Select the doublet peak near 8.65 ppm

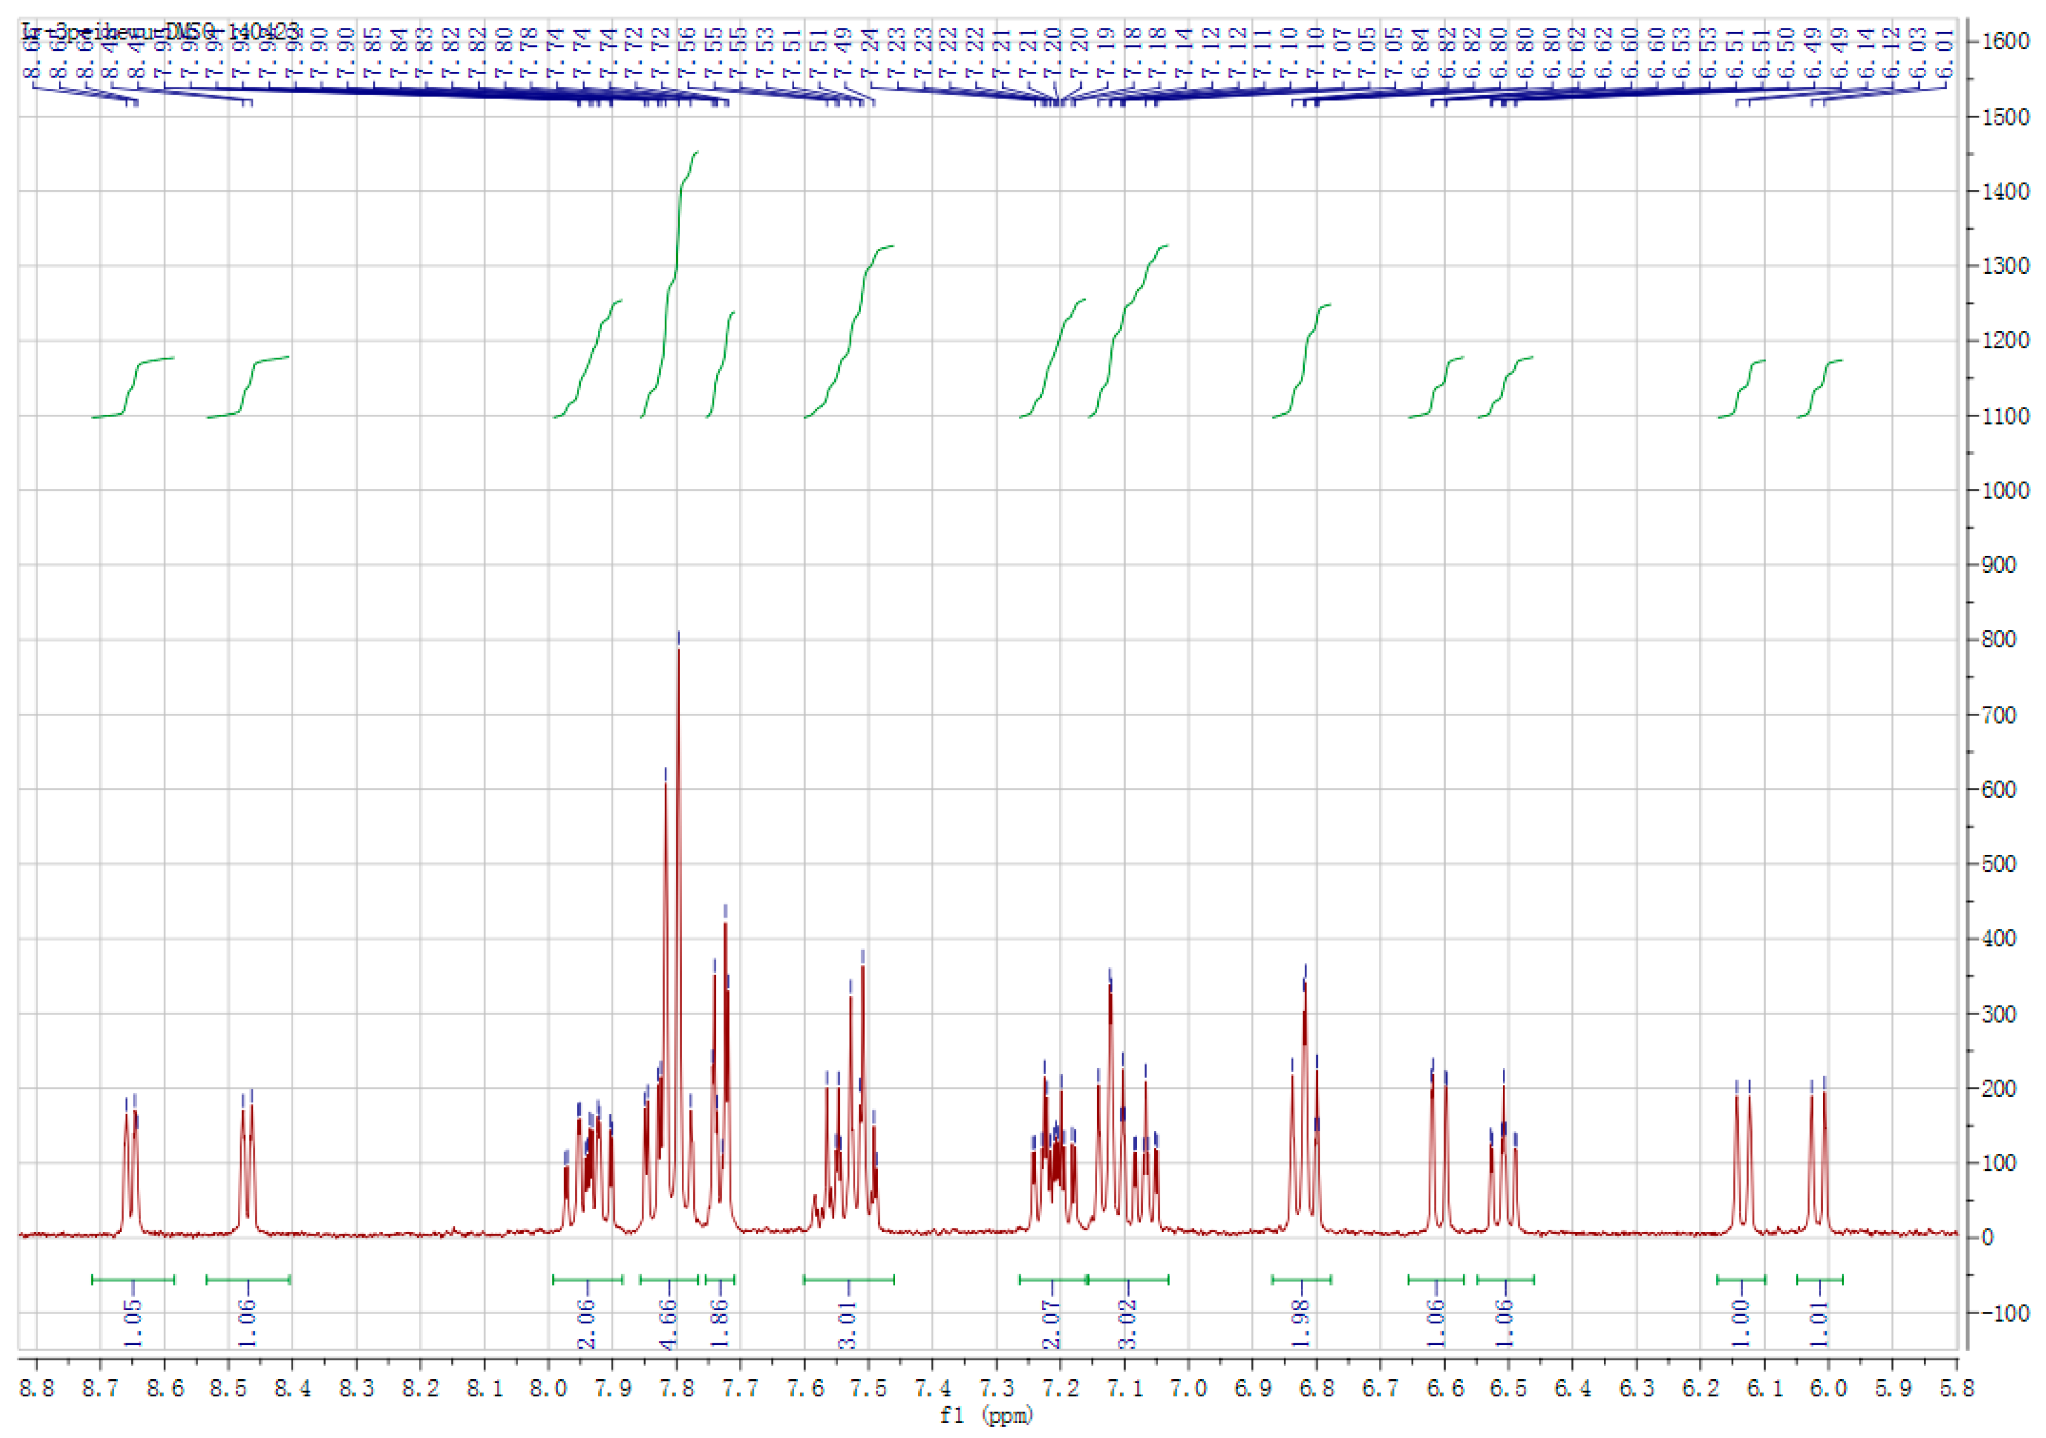pyautogui.click(x=131, y=1159)
